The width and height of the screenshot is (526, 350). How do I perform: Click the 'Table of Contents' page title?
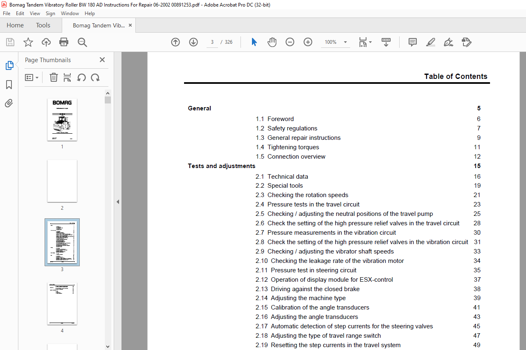coord(456,76)
